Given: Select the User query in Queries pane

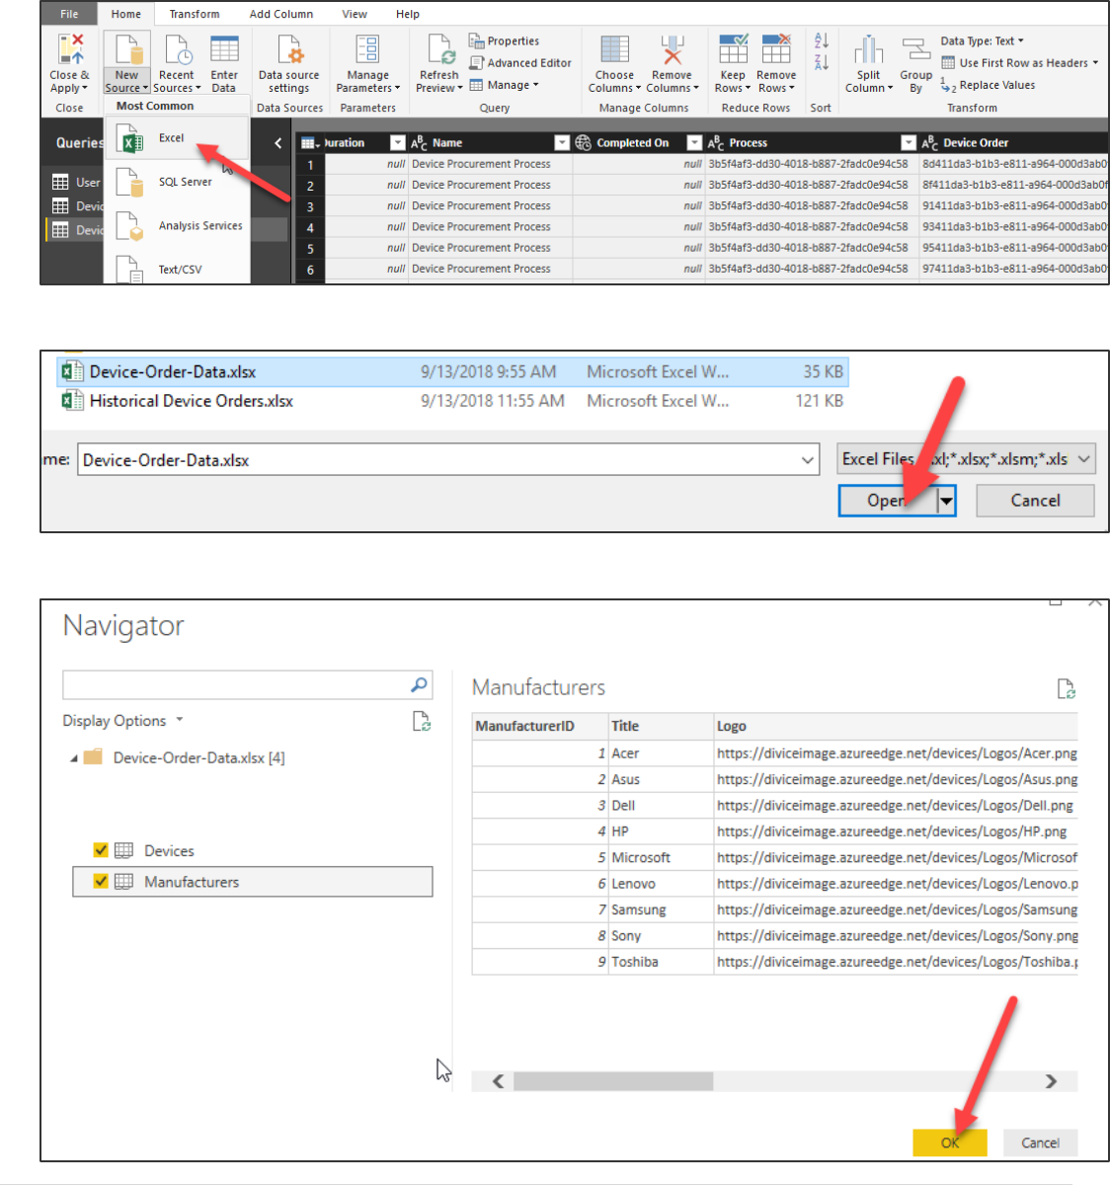Looking at the screenshot, I should pyautogui.click(x=76, y=182).
